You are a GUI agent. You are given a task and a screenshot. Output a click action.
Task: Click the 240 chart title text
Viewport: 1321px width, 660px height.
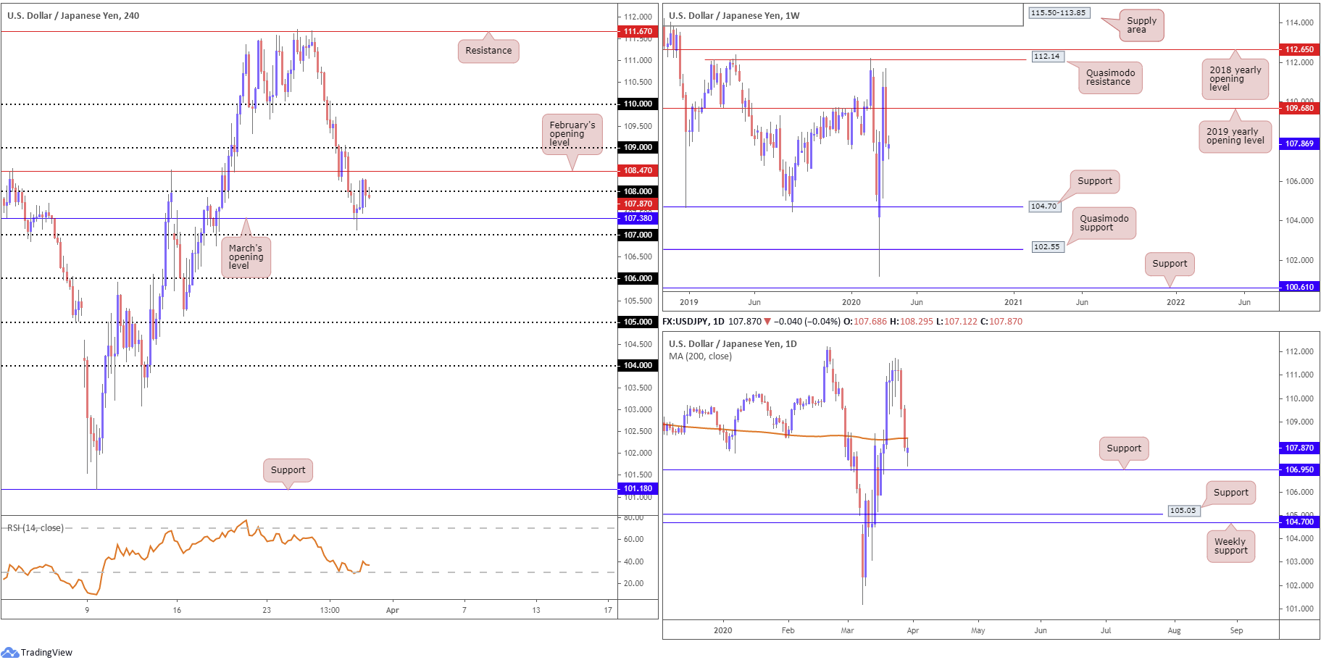coord(73,15)
